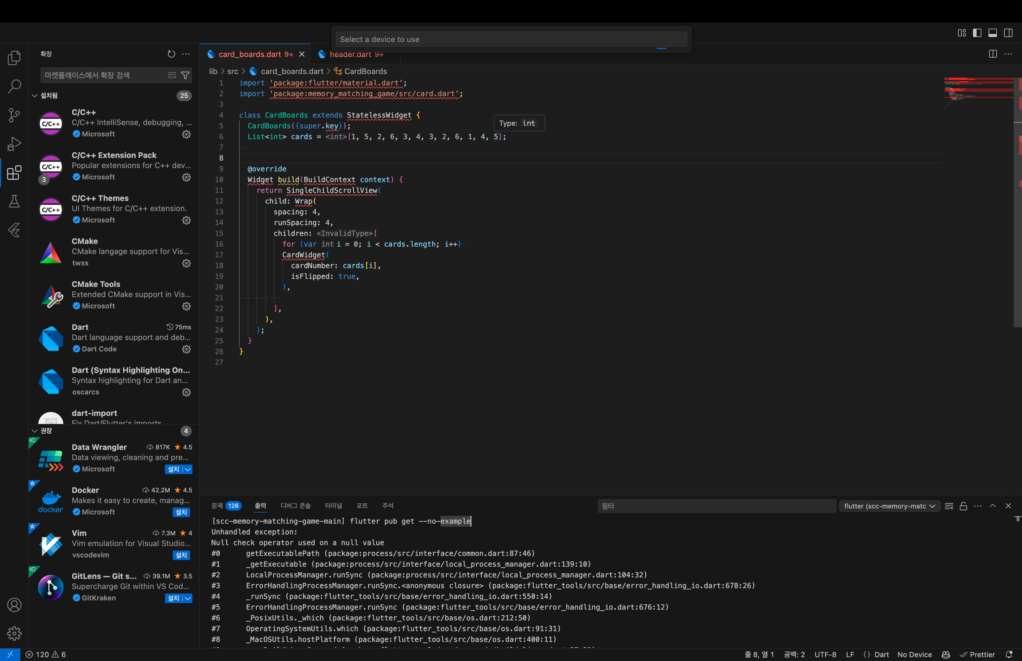This screenshot has width=1022, height=661.
Task: Clear extension search results icon
Action: (172, 76)
